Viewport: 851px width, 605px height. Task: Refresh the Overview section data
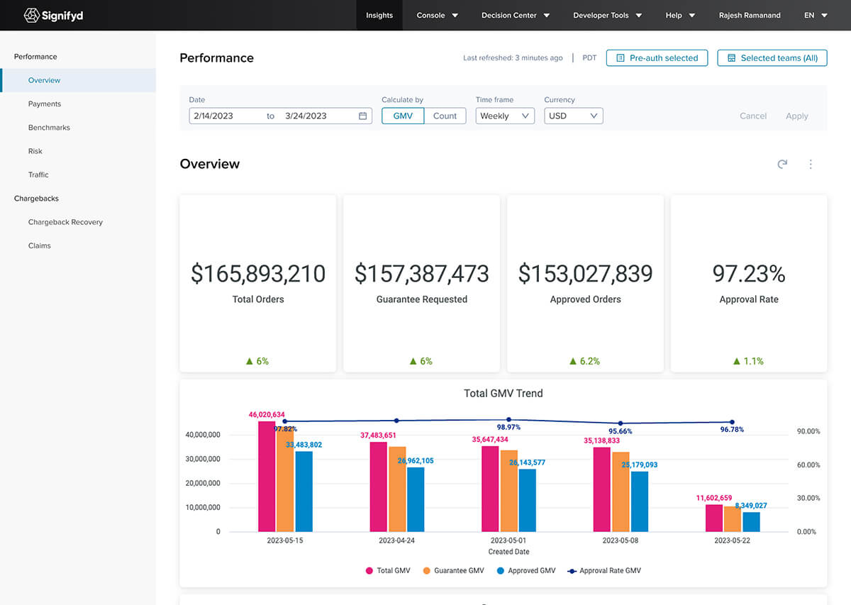click(x=782, y=164)
